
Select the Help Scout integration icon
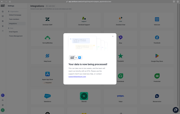[x=47, y=56]
